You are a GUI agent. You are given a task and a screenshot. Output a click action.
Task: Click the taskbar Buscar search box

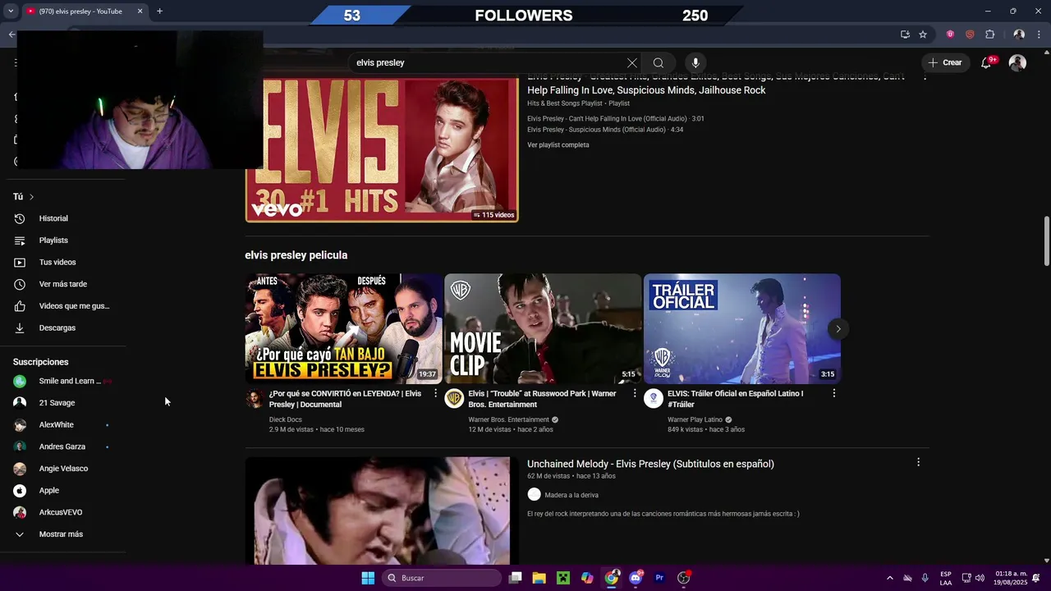[442, 578]
